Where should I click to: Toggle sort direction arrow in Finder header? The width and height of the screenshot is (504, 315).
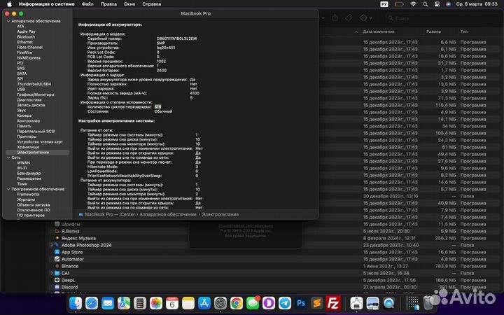(x=356, y=31)
